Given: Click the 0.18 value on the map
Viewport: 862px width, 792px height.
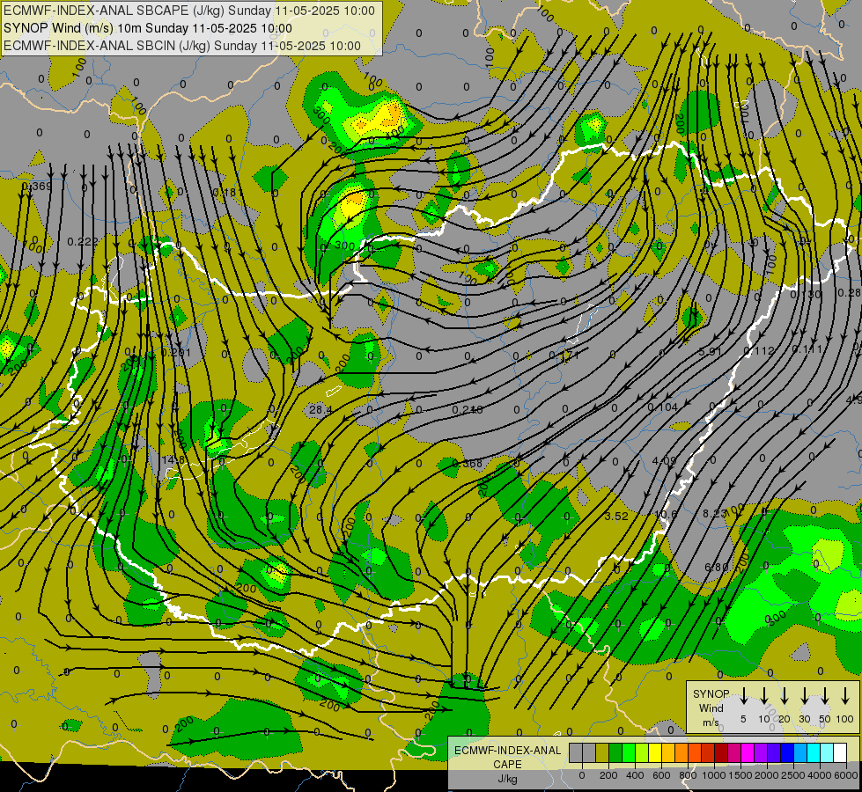Looking at the screenshot, I should (225, 192).
